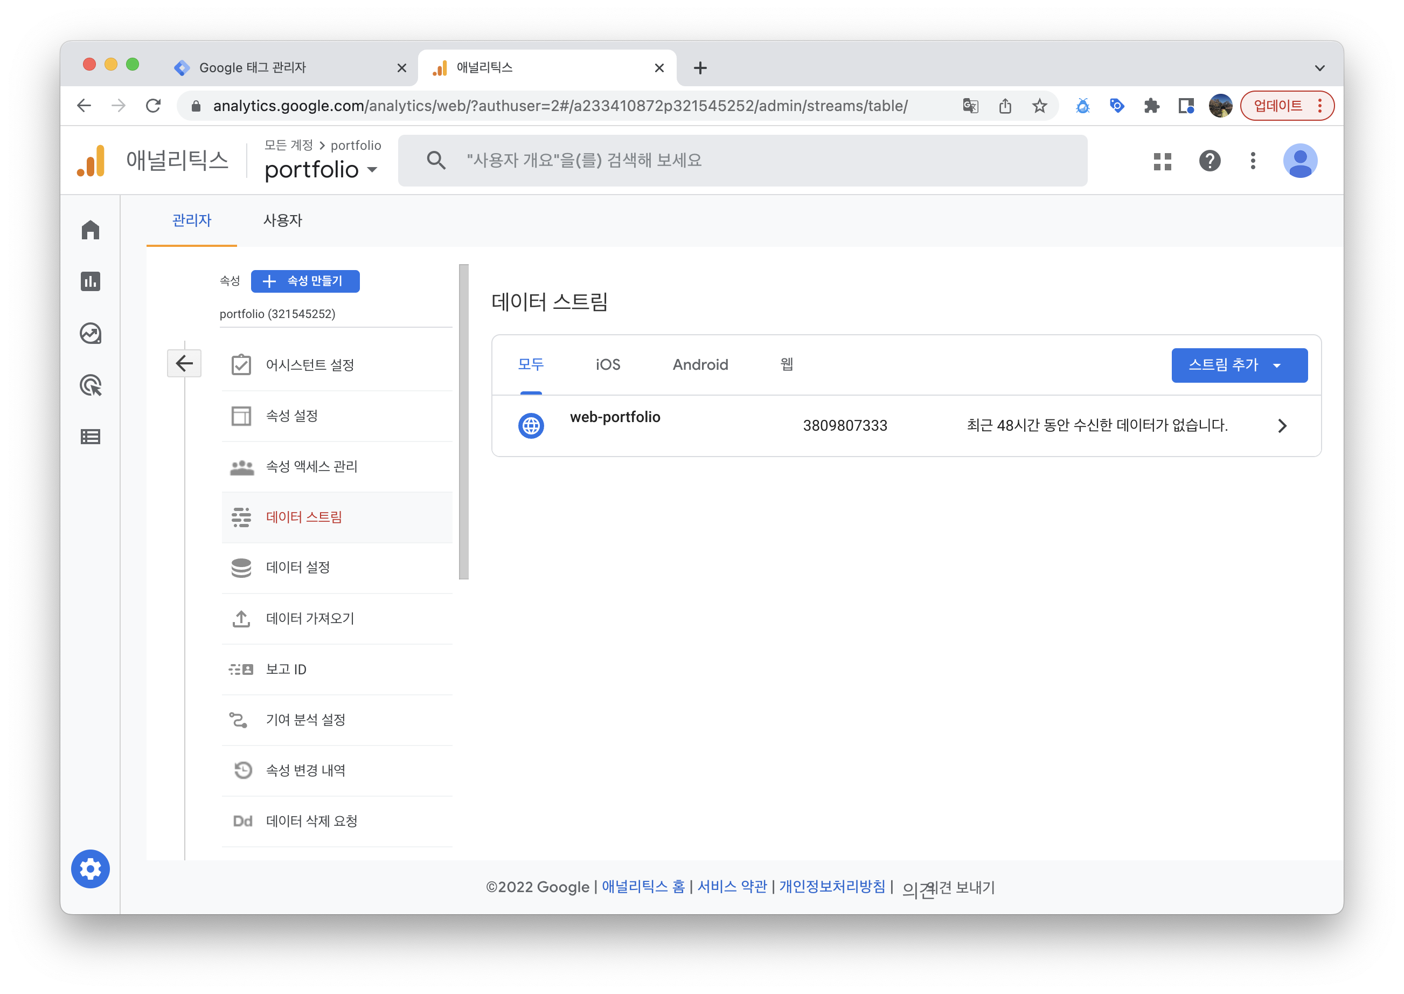This screenshot has width=1404, height=994.
Task: Open the Help question mark icon
Action: tap(1210, 161)
